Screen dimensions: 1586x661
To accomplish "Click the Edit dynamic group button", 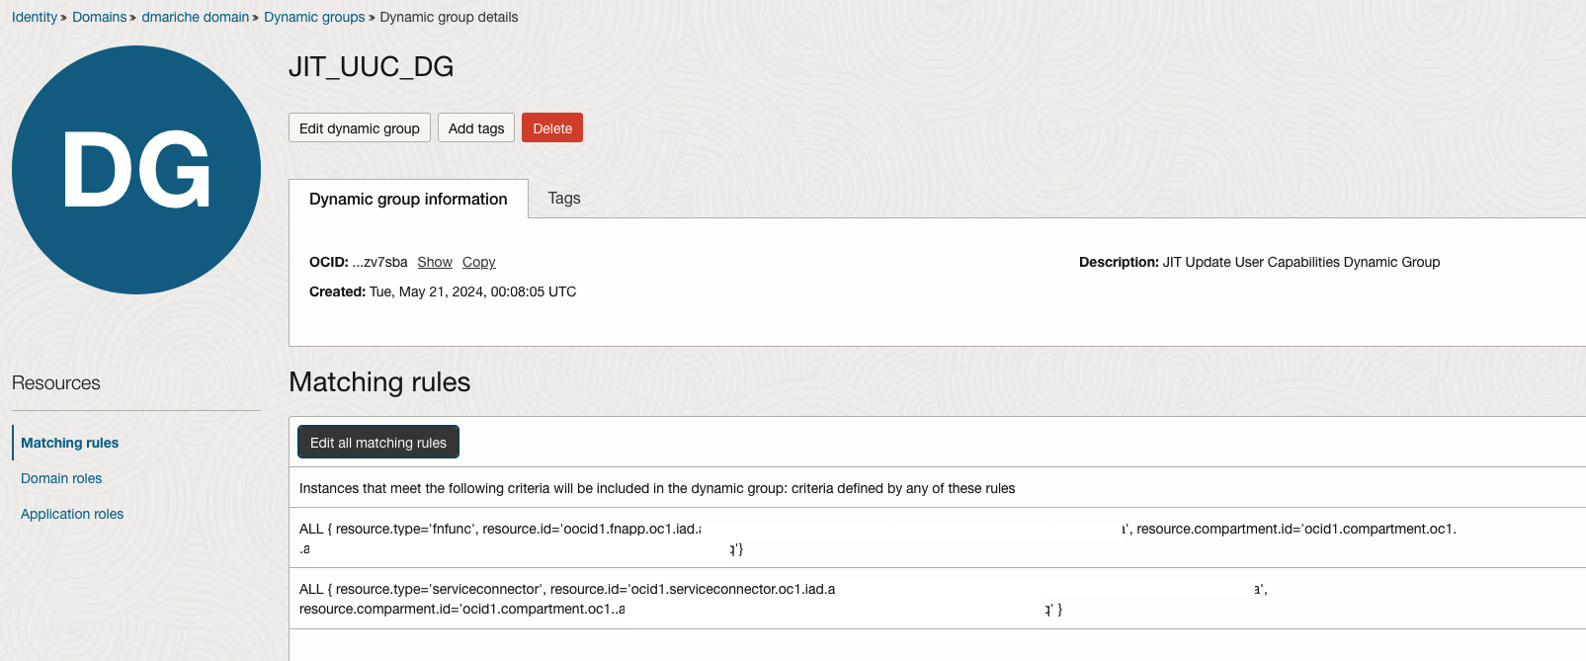I will [x=359, y=128].
